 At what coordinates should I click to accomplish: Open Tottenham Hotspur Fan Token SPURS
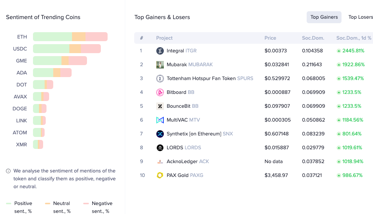pos(210,79)
